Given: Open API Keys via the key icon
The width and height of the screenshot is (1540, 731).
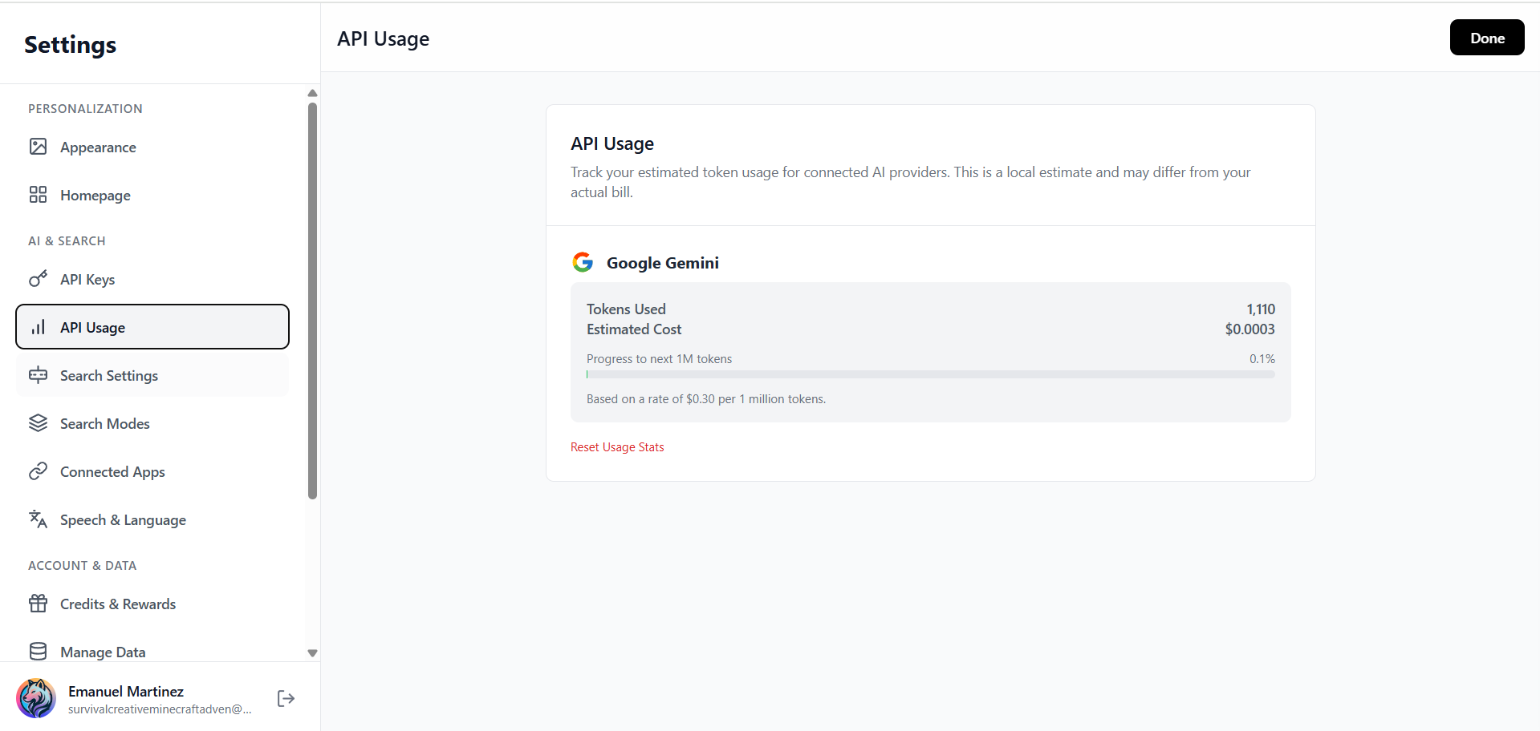Looking at the screenshot, I should pos(39,279).
